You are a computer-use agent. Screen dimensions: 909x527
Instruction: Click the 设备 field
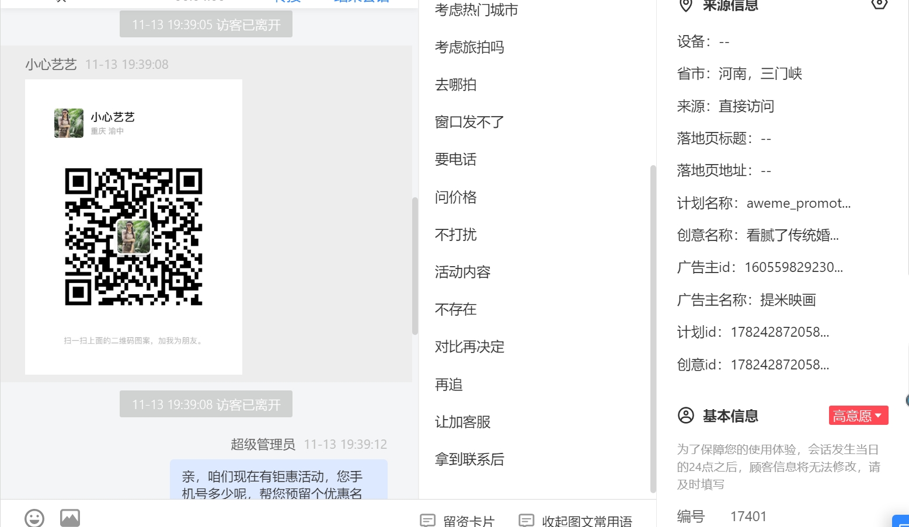[703, 41]
